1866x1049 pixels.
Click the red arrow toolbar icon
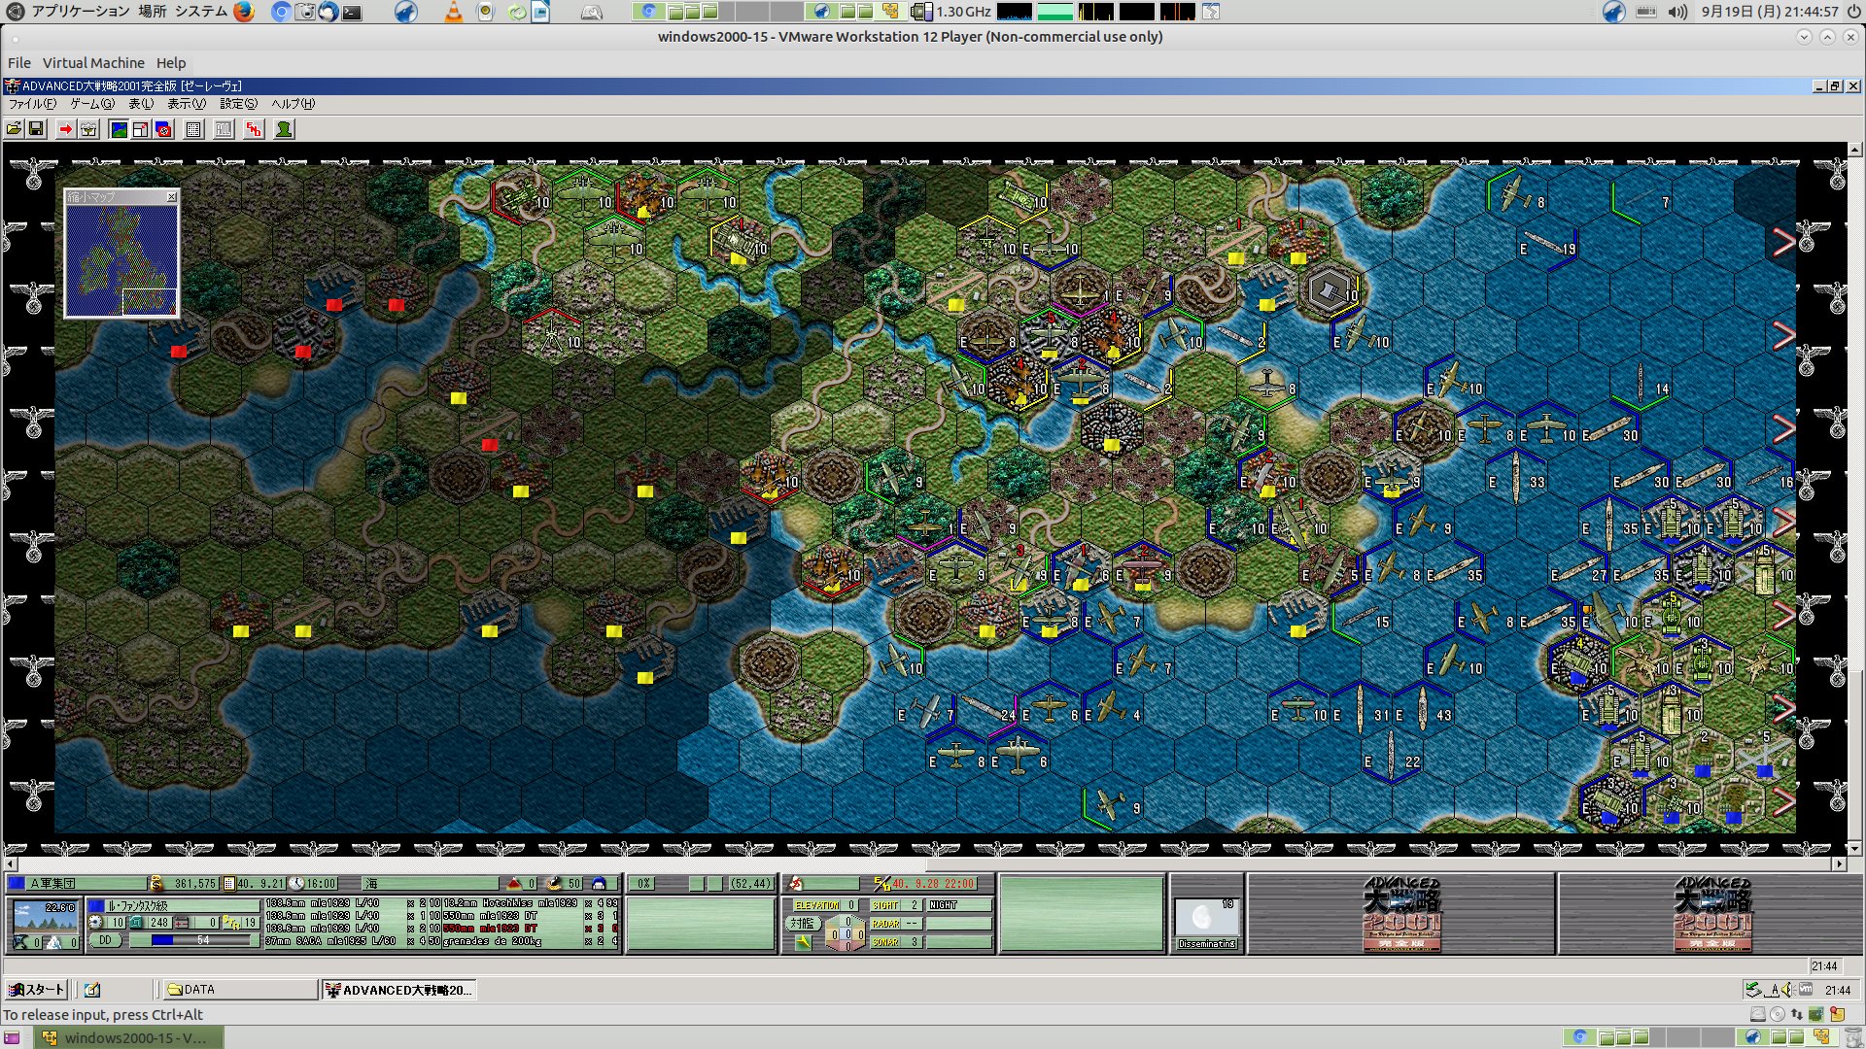click(65, 129)
